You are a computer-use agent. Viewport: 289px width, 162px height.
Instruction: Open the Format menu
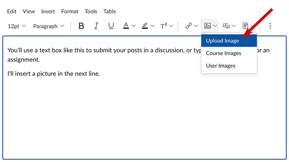(x=70, y=12)
